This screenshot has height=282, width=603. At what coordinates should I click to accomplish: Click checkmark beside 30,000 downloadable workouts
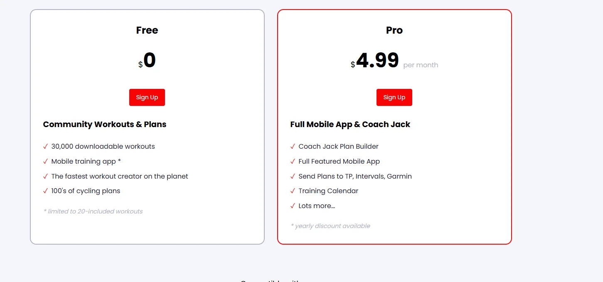coord(46,147)
